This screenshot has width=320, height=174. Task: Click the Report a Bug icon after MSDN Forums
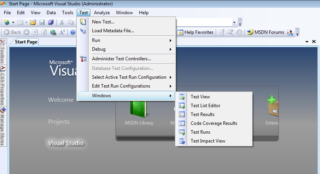(x=290, y=32)
